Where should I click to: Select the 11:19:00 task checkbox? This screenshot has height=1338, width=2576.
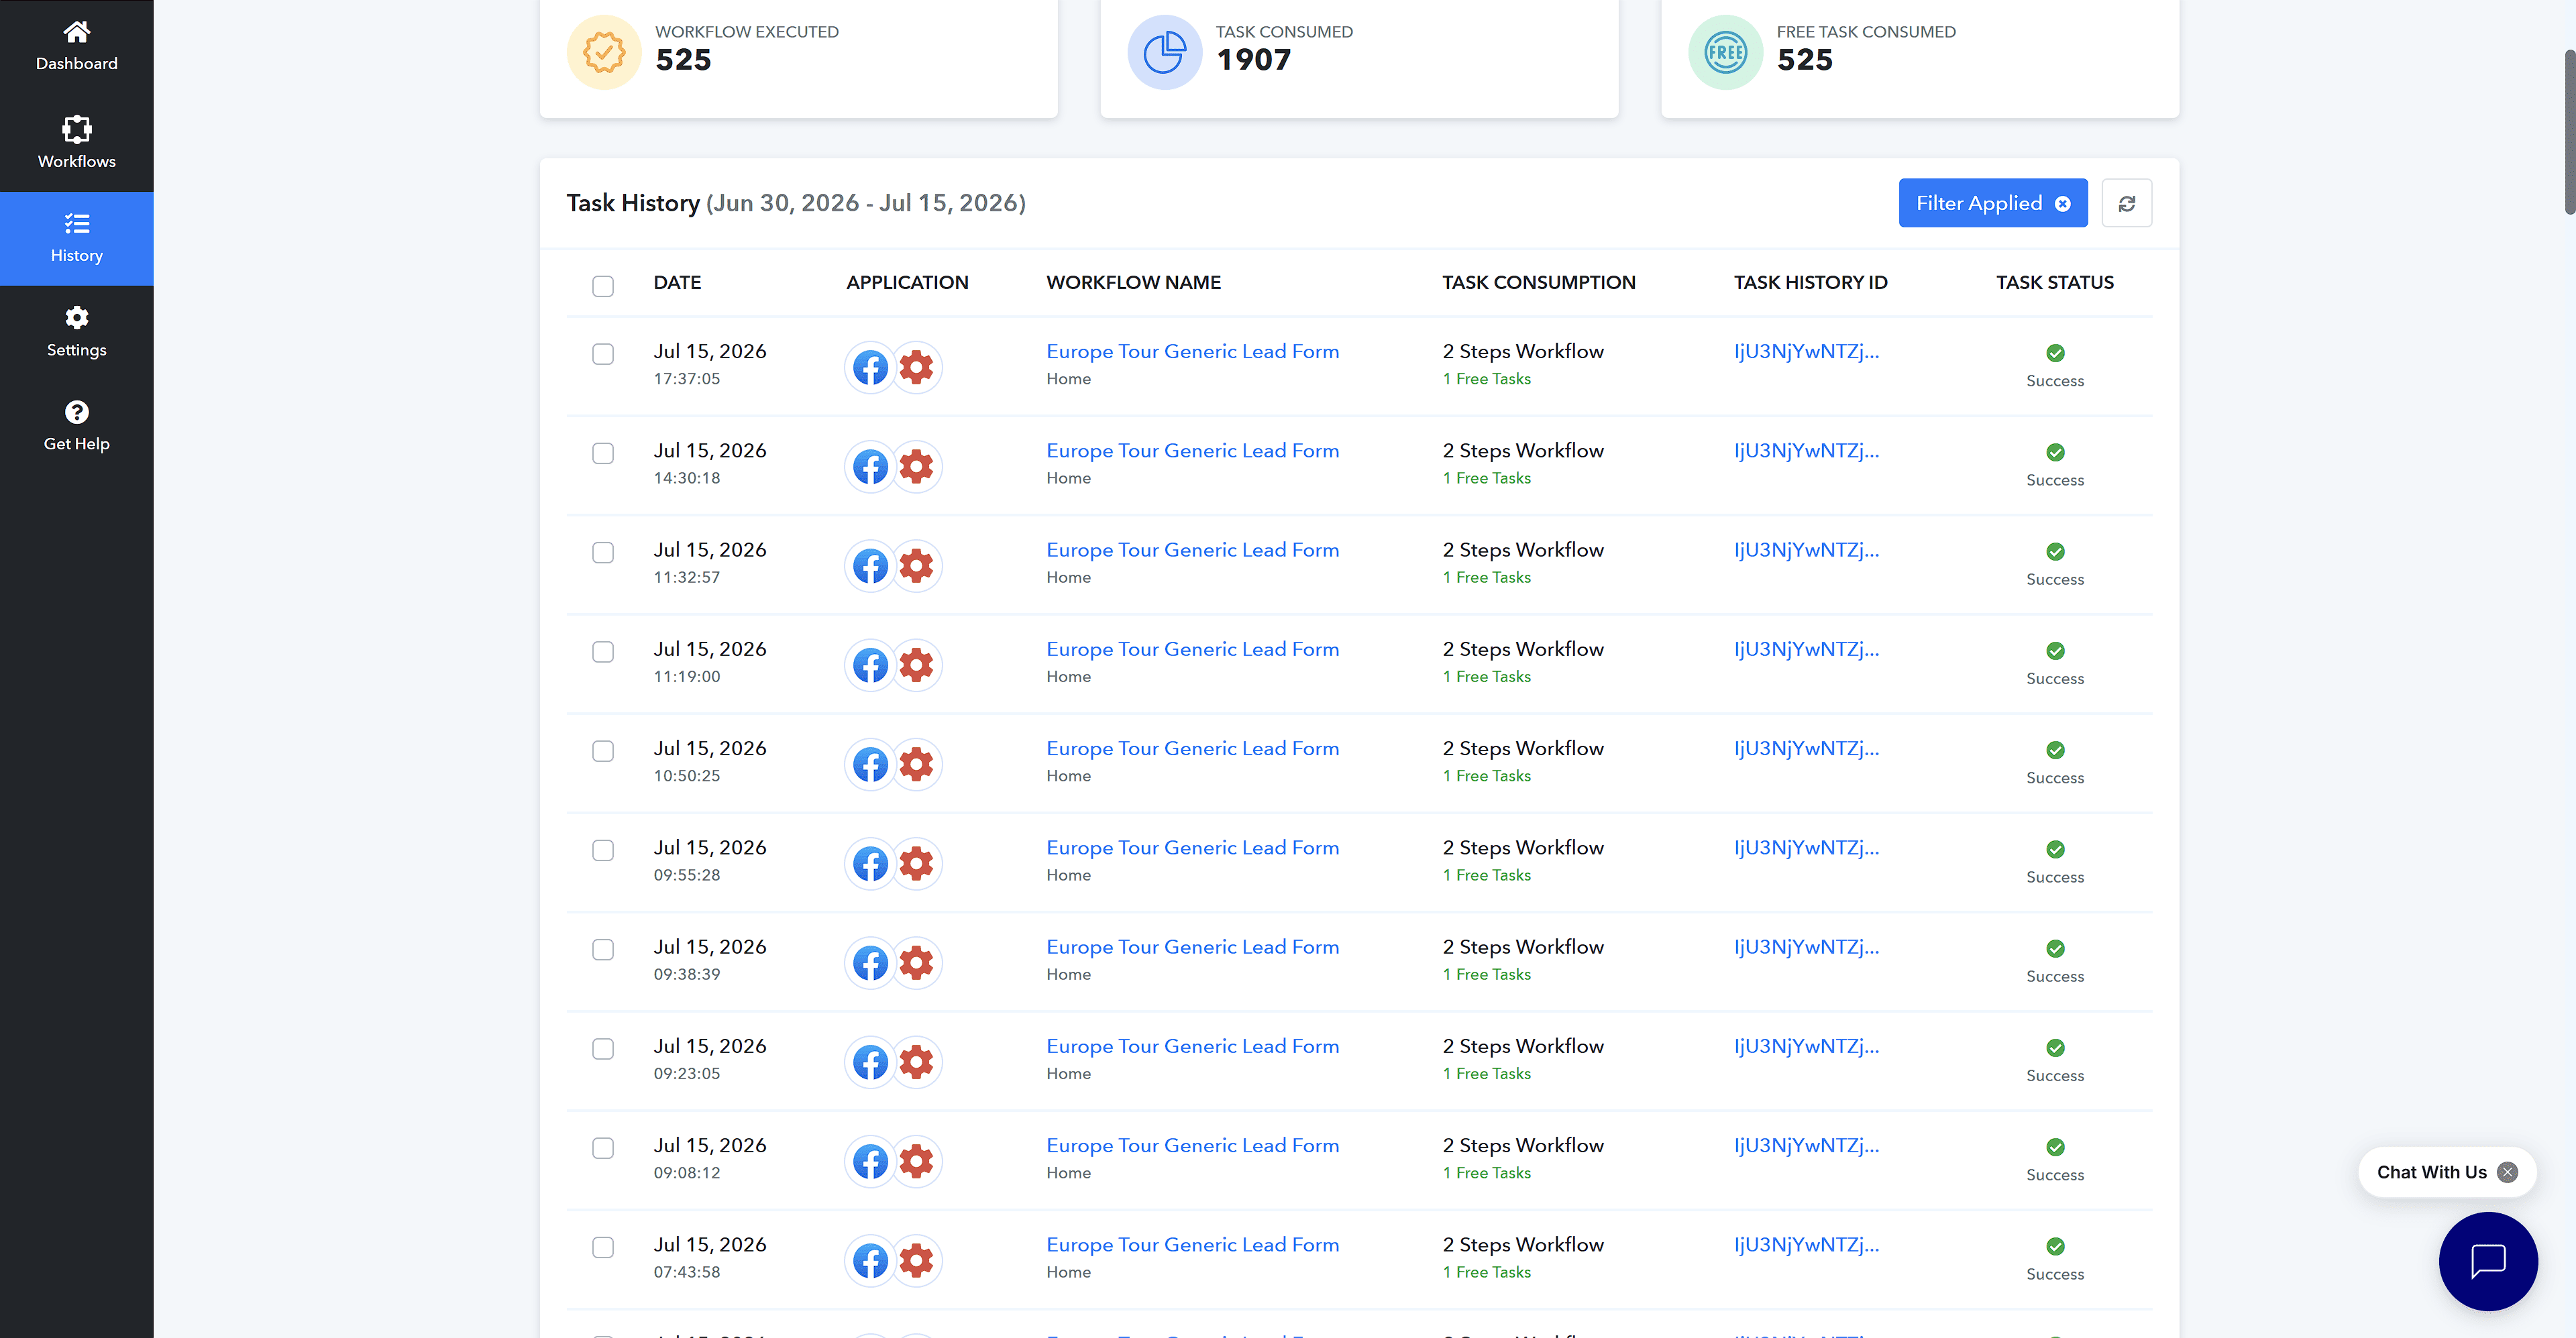click(603, 652)
